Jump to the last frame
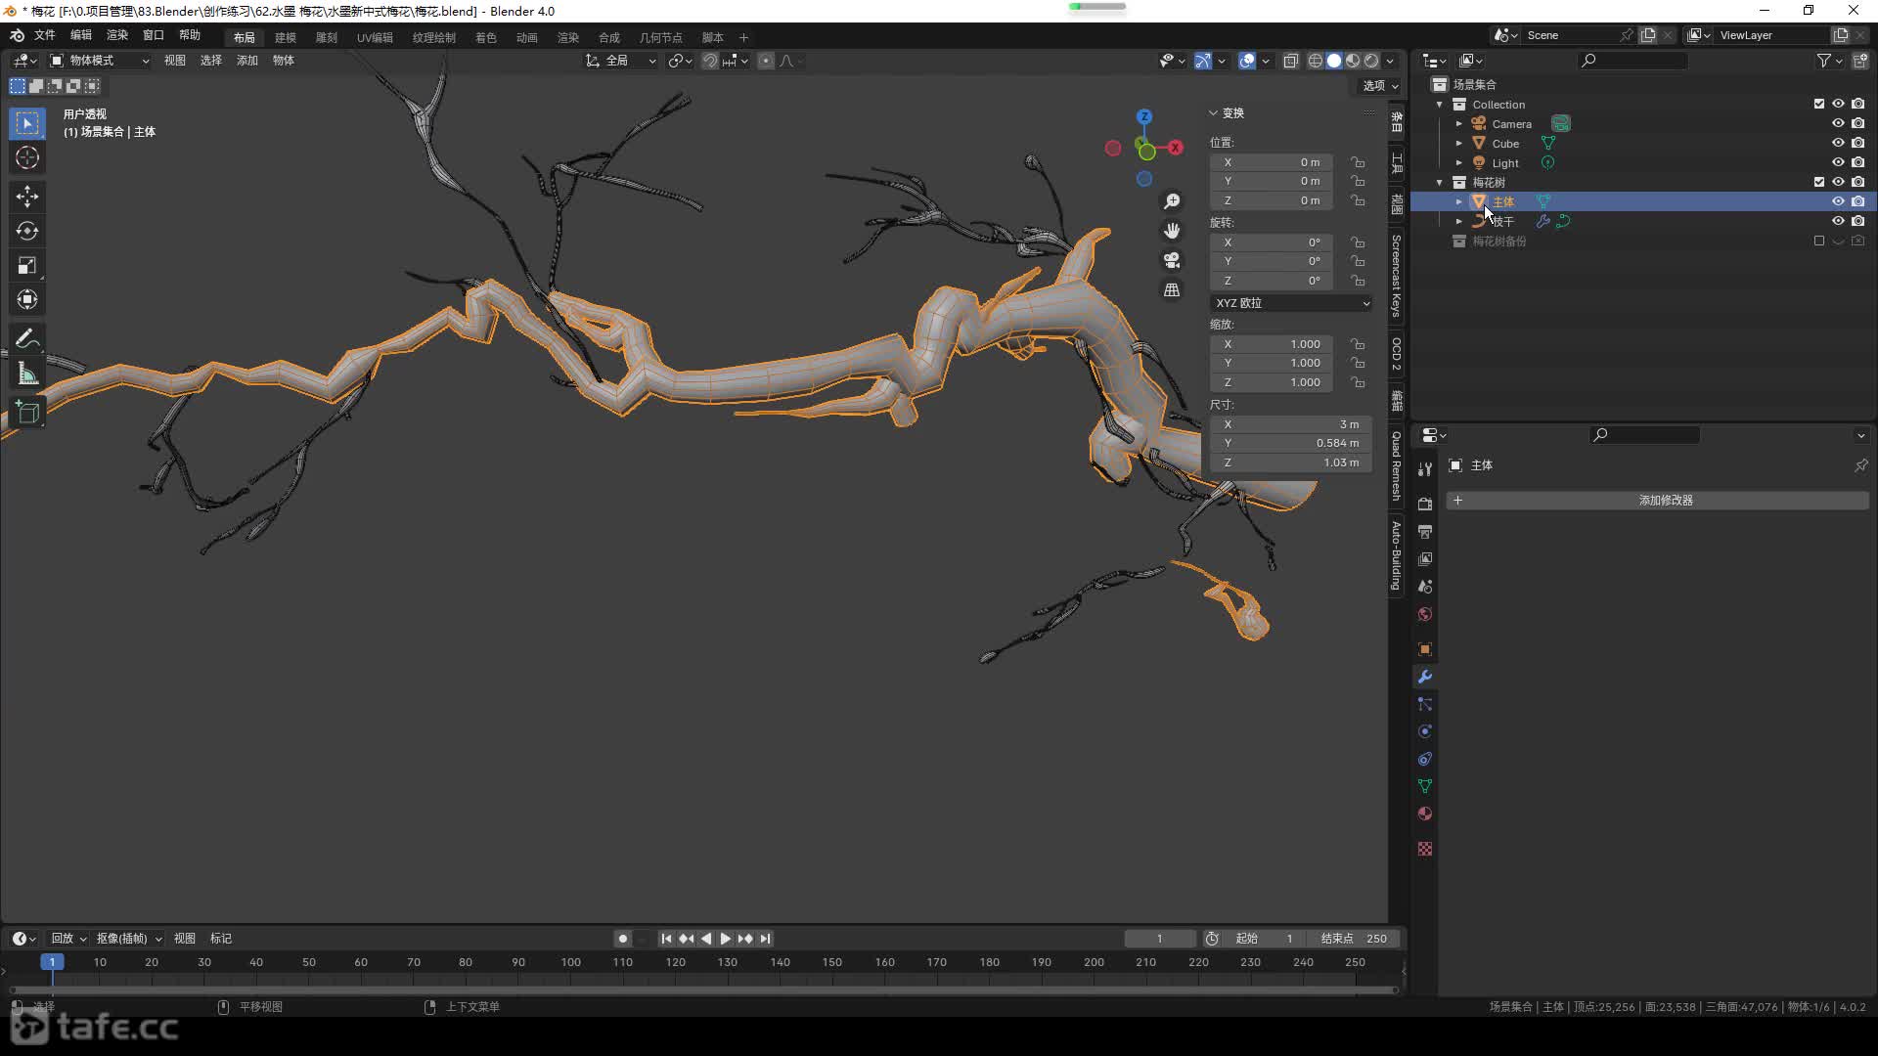This screenshot has width=1878, height=1056. (766, 939)
